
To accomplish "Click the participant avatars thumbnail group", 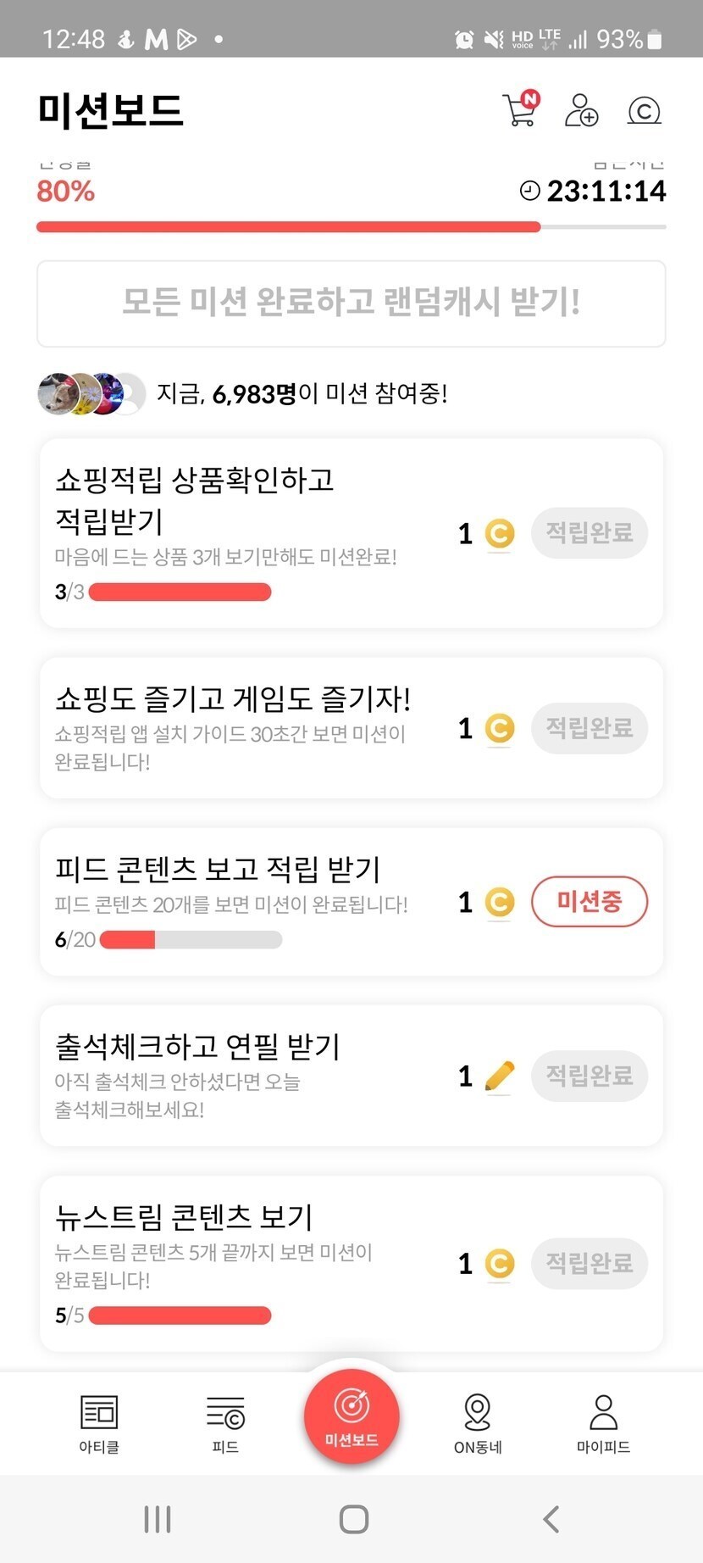I will [91, 394].
